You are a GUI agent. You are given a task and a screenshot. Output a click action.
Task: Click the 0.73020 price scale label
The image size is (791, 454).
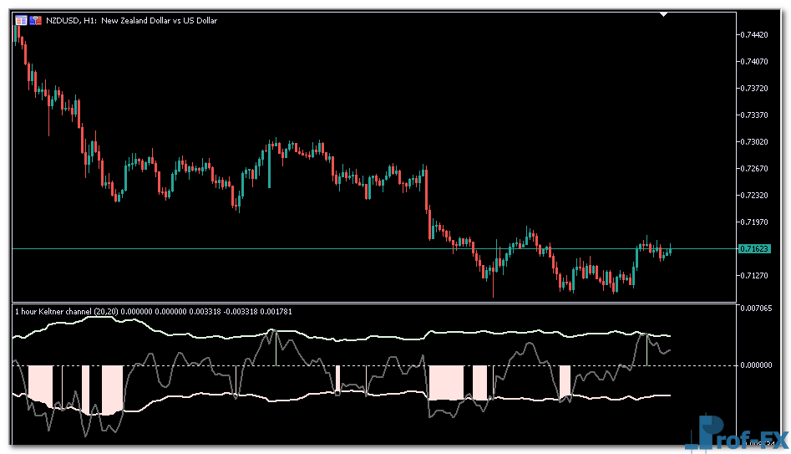point(755,141)
